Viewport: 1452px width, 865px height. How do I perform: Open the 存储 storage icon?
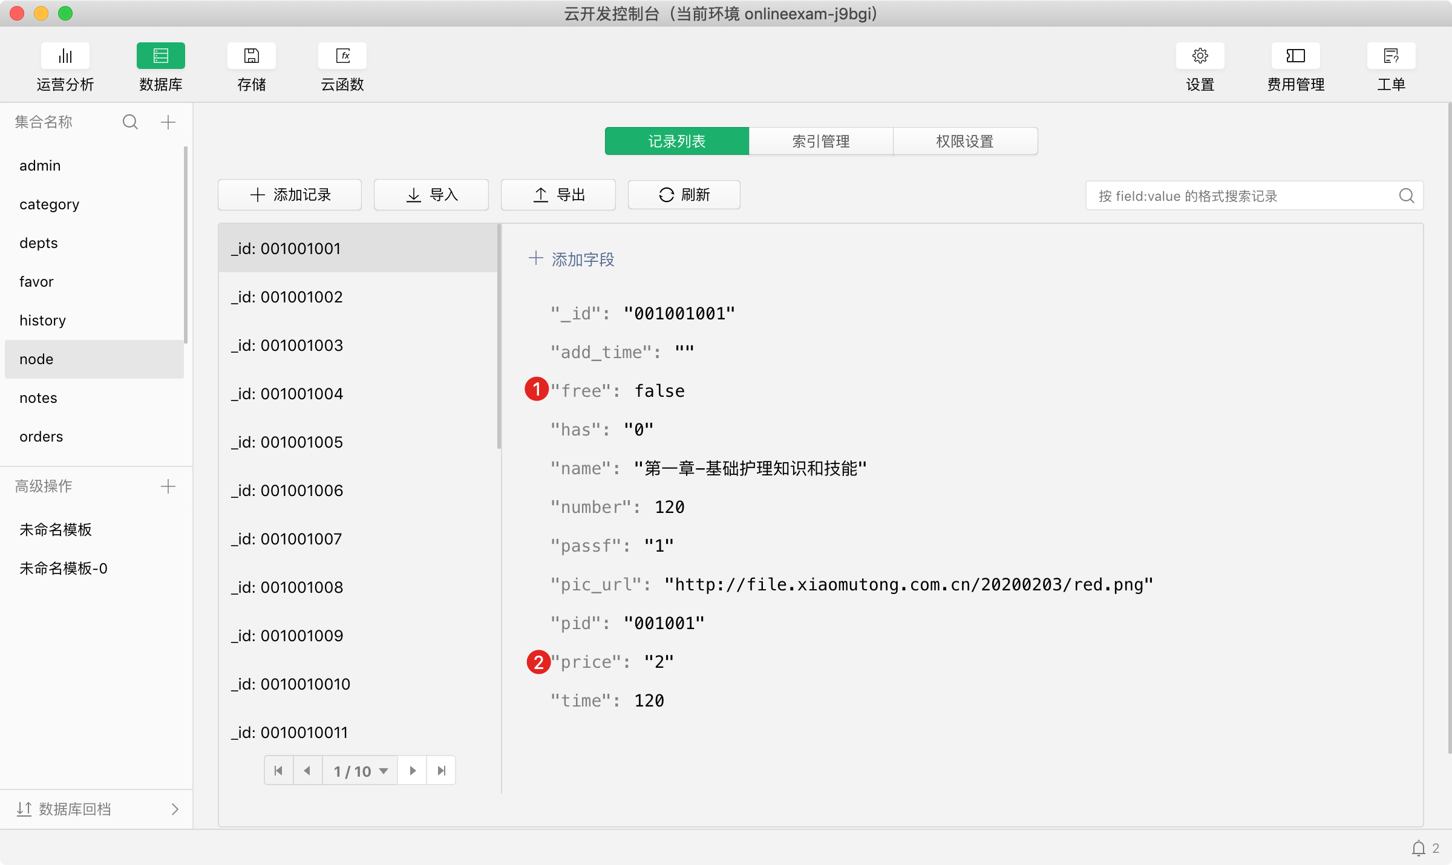(x=251, y=56)
